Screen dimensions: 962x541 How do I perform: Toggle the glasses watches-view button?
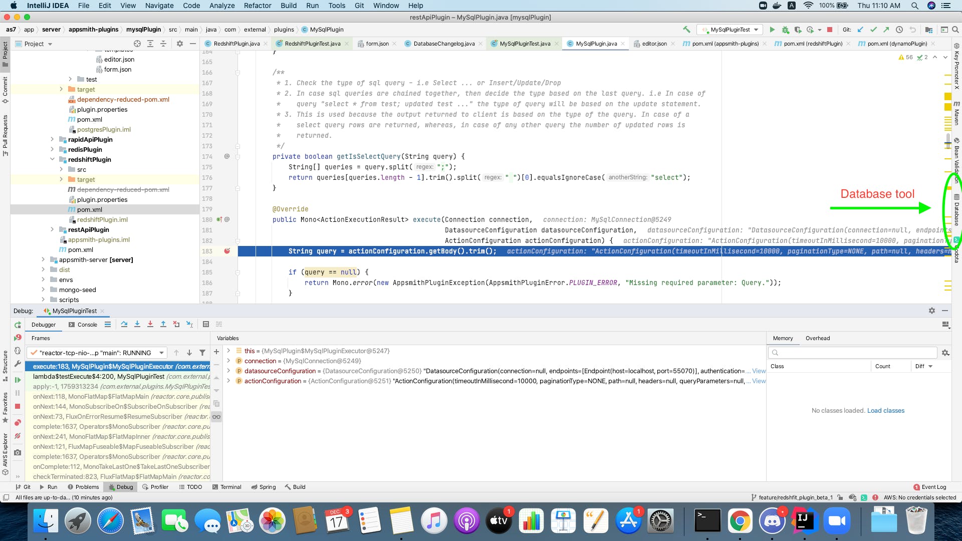(216, 417)
